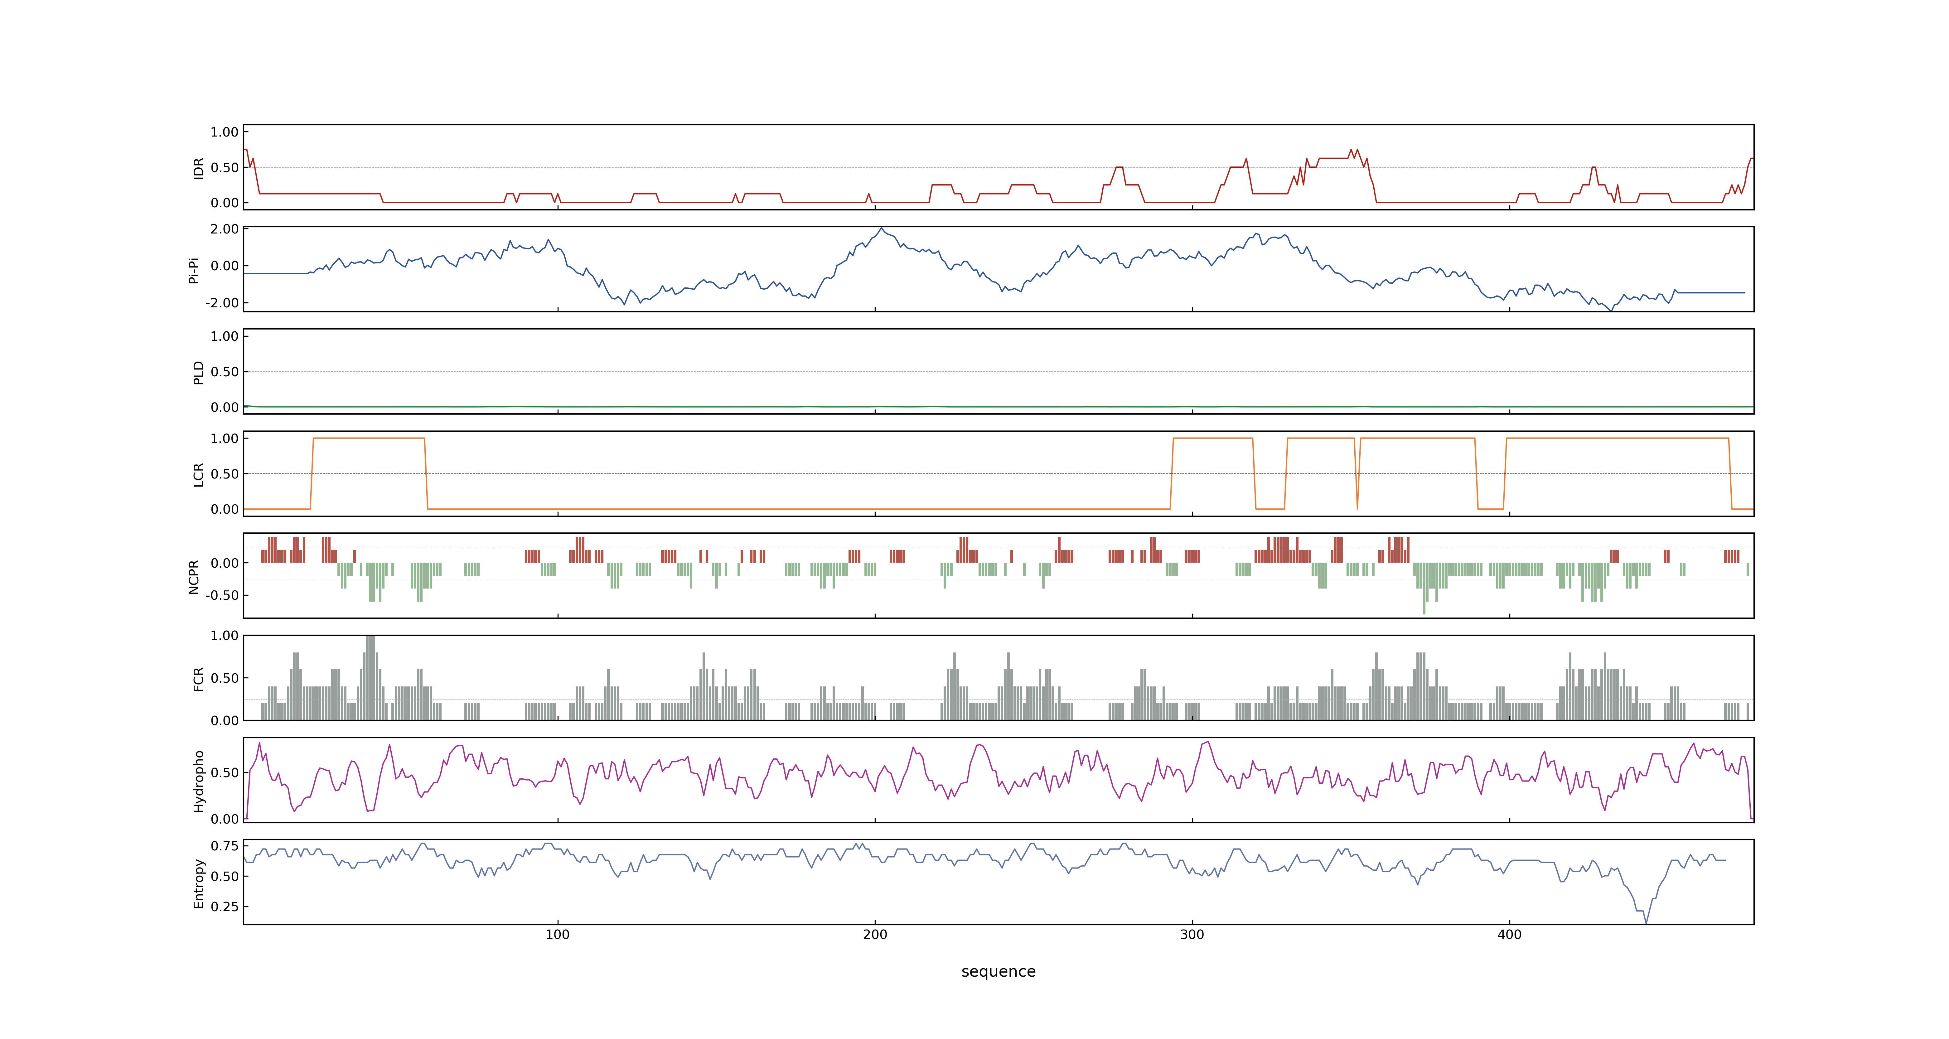Click the 0.50 tick of IDR panel

coord(225,168)
